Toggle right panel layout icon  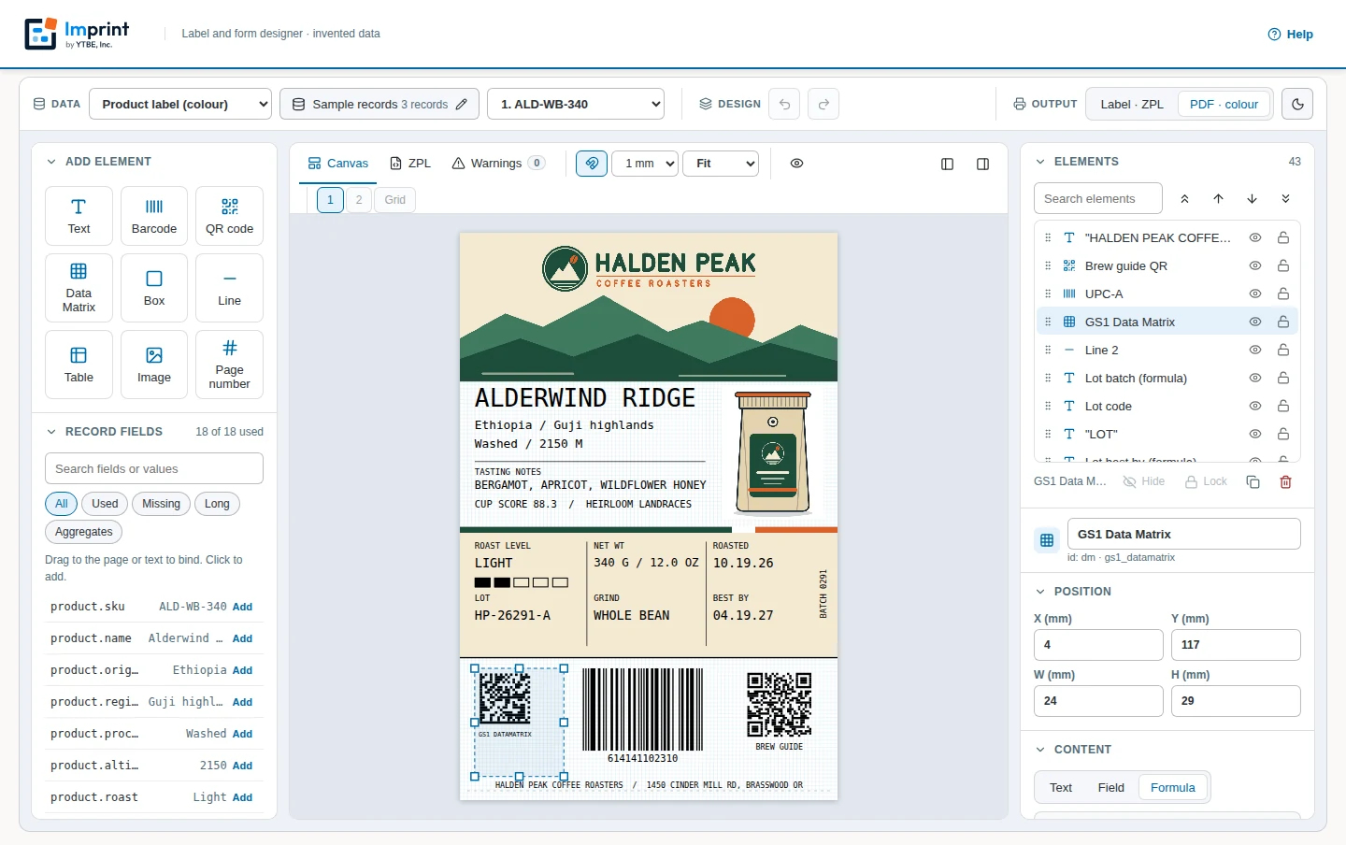click(x=982, y=164)
